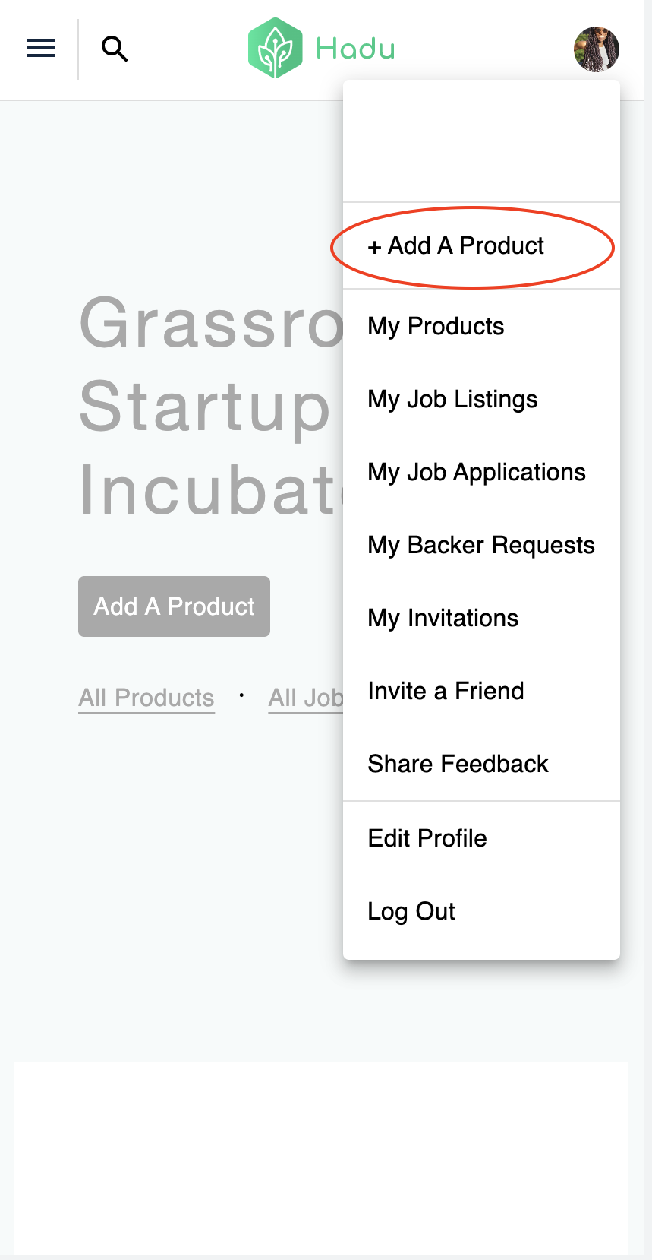This screenshot has width=652, height=1260.
Task: Open My Products from the dropdown
Action: click(436, 327)
